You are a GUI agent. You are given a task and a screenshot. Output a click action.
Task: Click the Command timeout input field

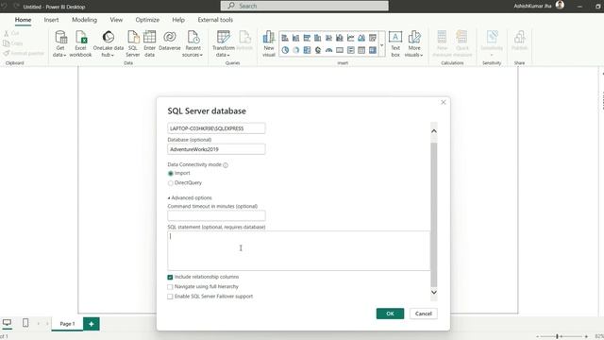[216, 216]
